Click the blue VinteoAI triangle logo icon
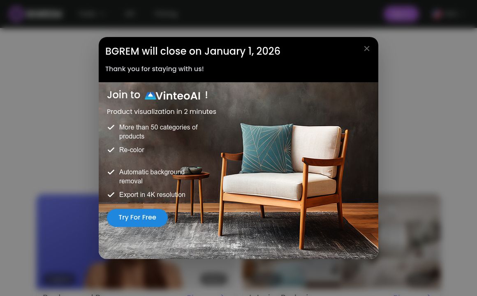The width and height of the screenshot is (477, 296). [150, 96]
